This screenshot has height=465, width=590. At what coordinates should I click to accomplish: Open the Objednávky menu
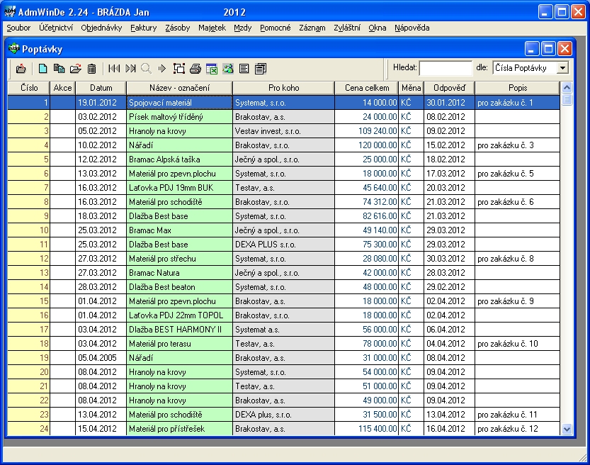coord(101,28)
